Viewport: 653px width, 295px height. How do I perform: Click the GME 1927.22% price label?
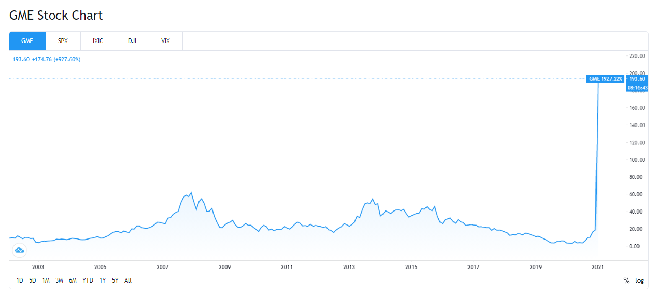click(605, 79)
